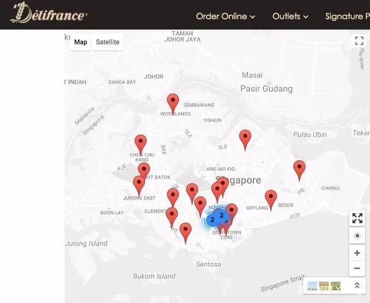
Task: Open the Signature menu item
Action: coord(348,16)
